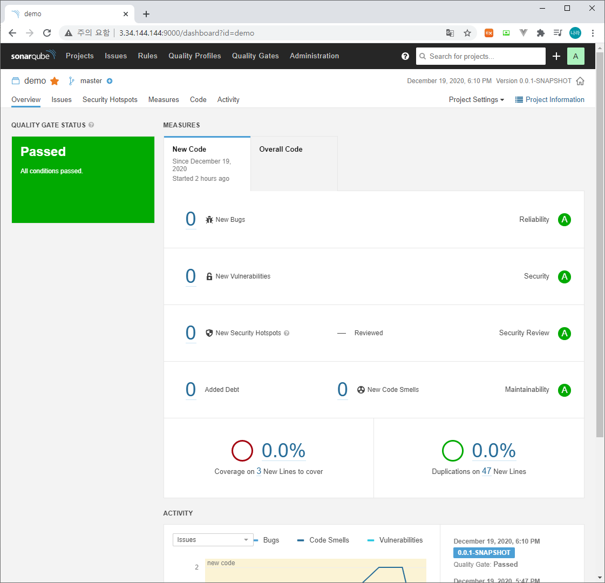Open the user avatar A menu
This screenshot has height=583, width=605.
click(x=576, y=56)
